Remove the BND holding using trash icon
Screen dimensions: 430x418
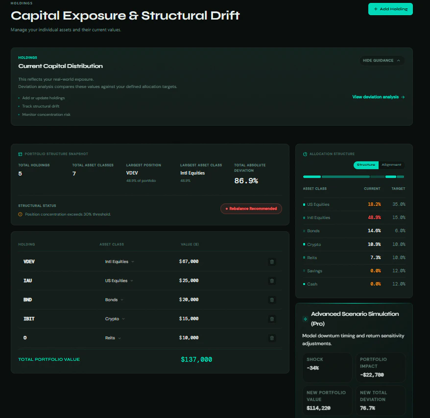pos(272,300)
